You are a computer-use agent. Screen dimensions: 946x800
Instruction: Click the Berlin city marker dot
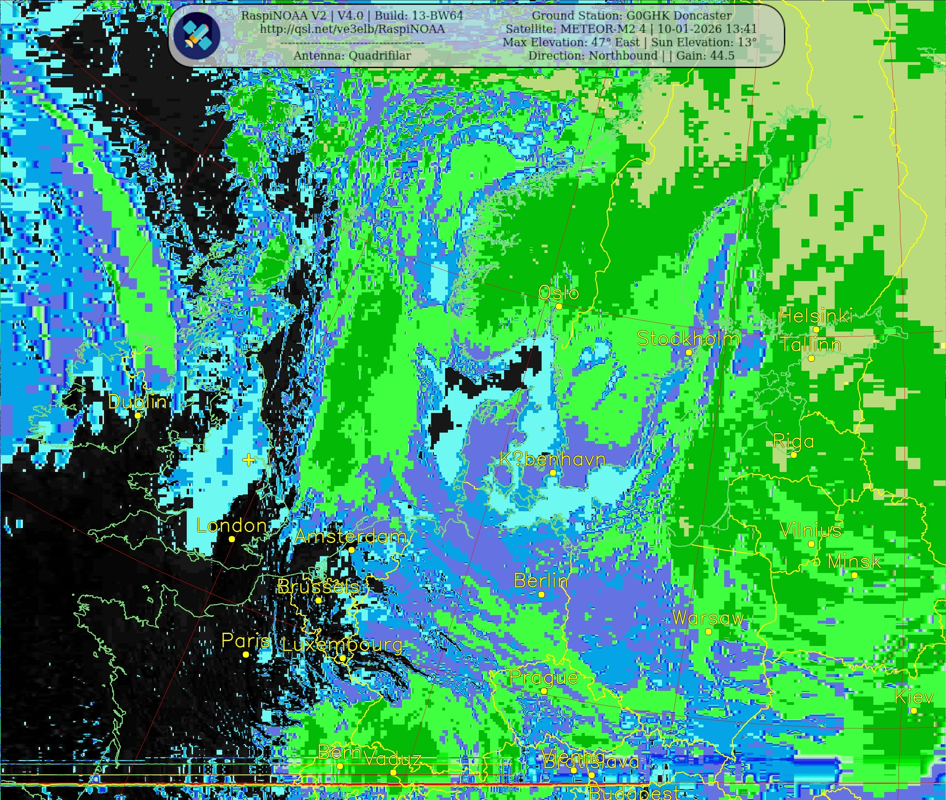541,594
